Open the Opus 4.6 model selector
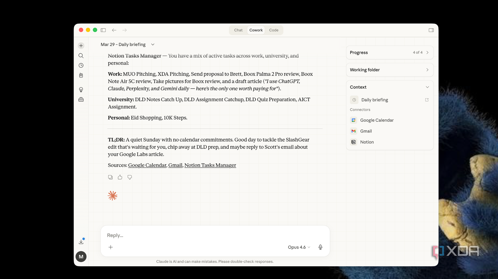498x279 pixels. 299,247
